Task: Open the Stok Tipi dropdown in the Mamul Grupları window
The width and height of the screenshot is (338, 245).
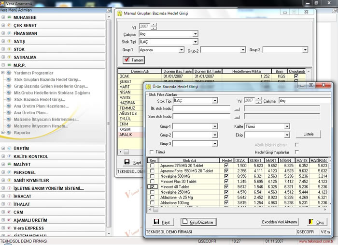Action: (195, 42)
